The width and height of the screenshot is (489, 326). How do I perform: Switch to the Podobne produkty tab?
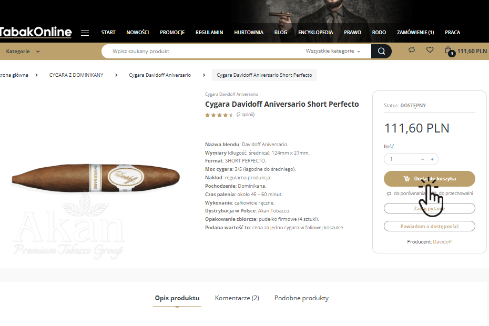(301, 298)
